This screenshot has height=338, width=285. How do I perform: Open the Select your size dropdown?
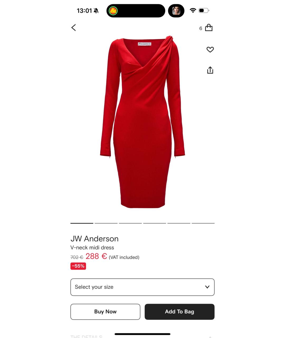142,287
